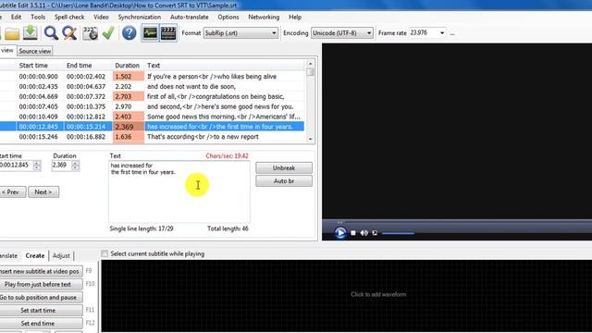The width and height of the screenshot is (592, 333).
Task: Click the Auto br button
Action: (284, 181)
